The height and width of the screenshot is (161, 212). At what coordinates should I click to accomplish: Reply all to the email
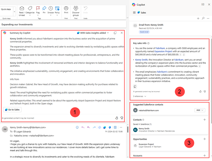89,127
